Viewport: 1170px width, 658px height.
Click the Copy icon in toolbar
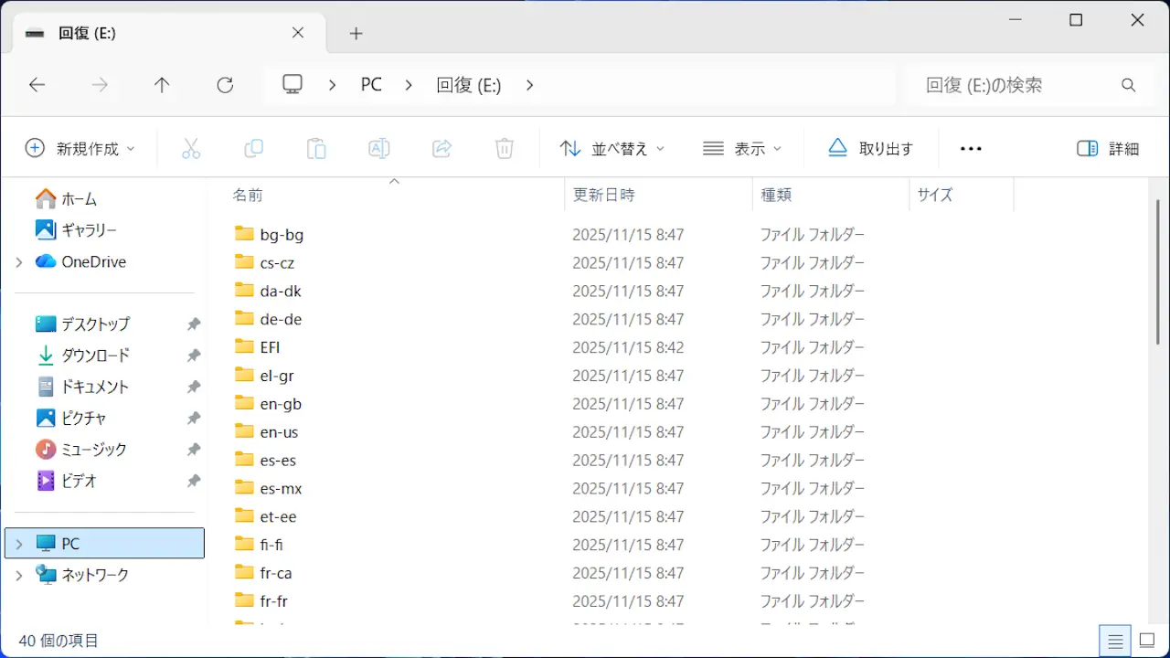click(253, 148)
